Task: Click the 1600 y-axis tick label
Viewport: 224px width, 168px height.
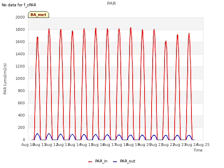Action: pyautogui.click(x=20, y=42)
